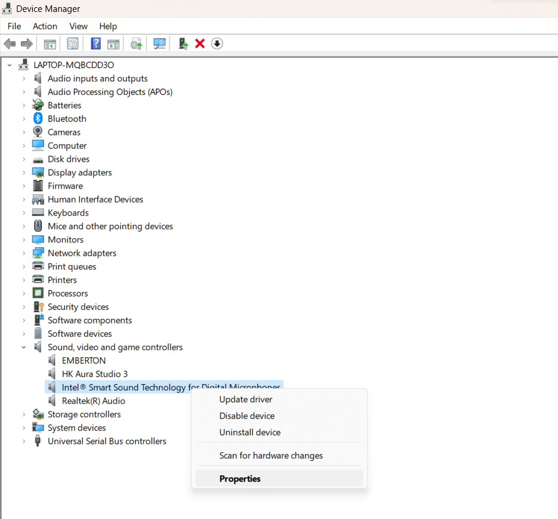558x519 pixels.
Task: Click the Security devices key icon
Action: [38, 307]
